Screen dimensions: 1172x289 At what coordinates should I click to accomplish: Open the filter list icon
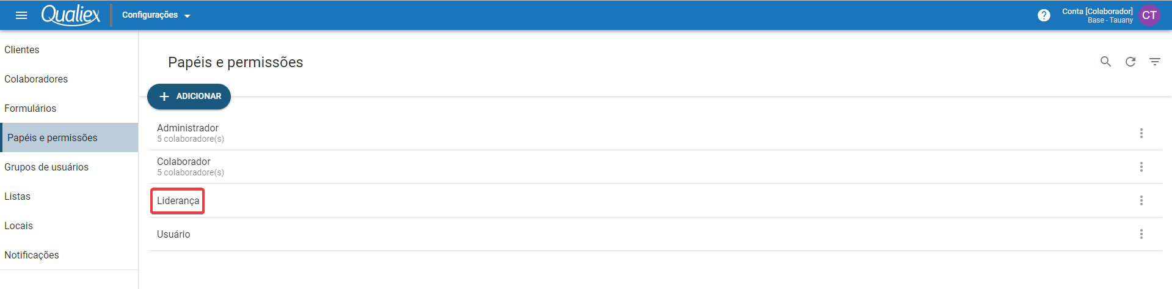1155,62
